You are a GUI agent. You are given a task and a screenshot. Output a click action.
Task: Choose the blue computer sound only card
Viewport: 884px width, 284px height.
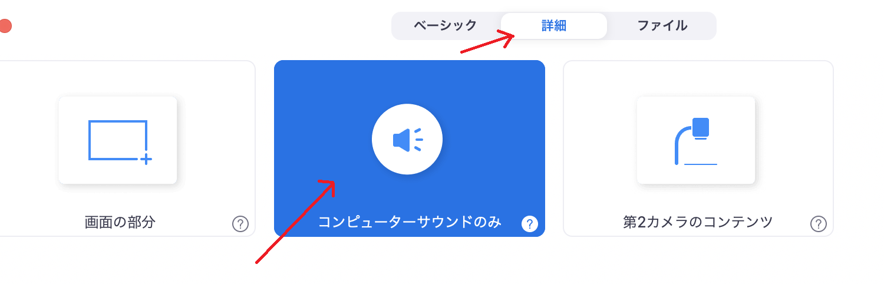click(x=410, y=148)
